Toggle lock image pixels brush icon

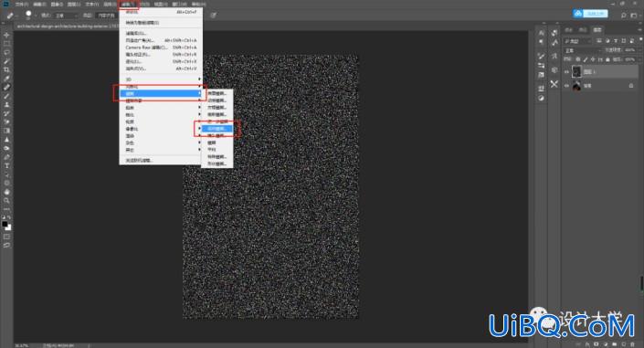(x=586, y=59)
